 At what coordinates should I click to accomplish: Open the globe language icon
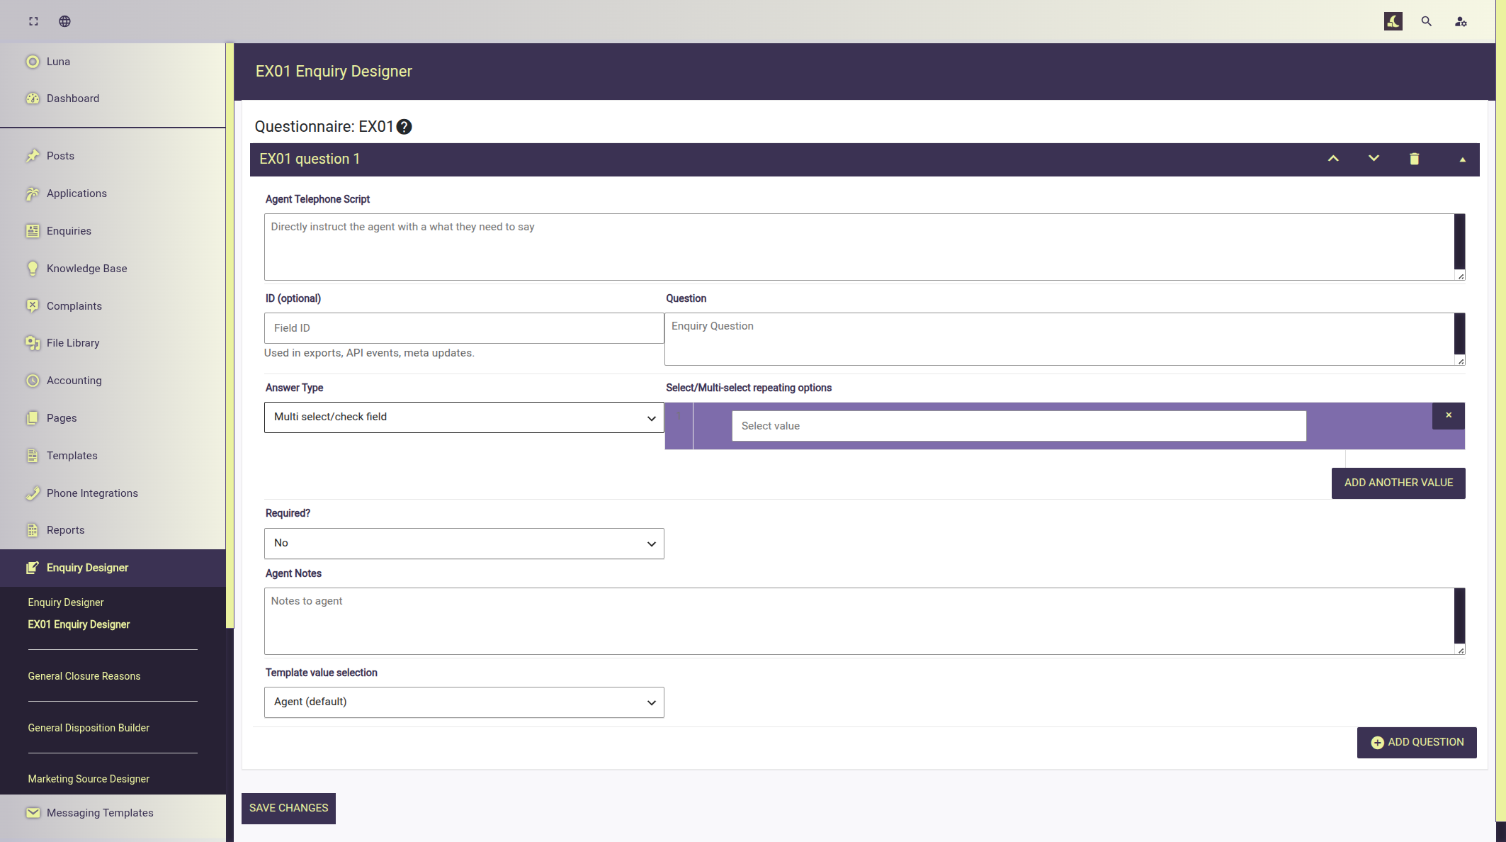click(x=64, y=21)
